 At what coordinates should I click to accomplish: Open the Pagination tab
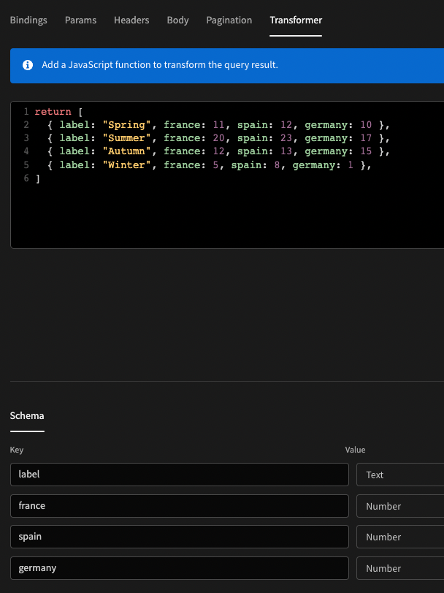(x=229, y=20)
